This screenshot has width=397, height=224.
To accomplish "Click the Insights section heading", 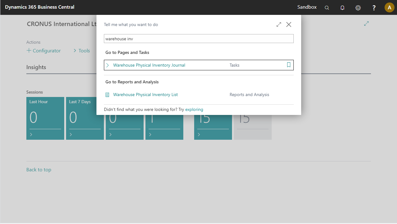I will 36,67.
